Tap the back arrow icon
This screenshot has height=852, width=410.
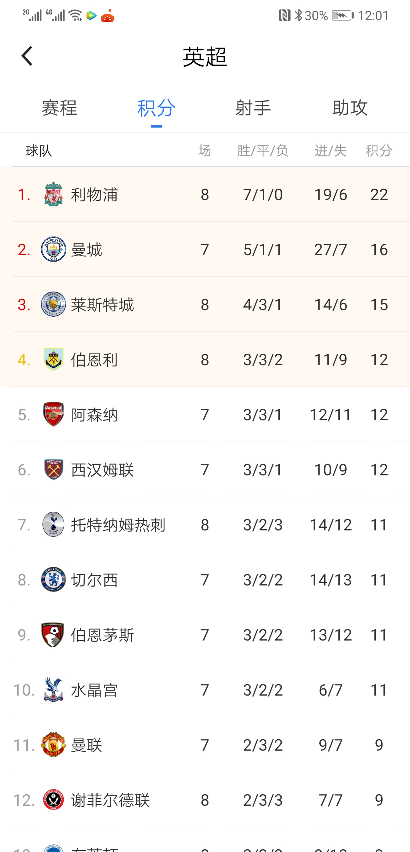(x=27, y=56)
